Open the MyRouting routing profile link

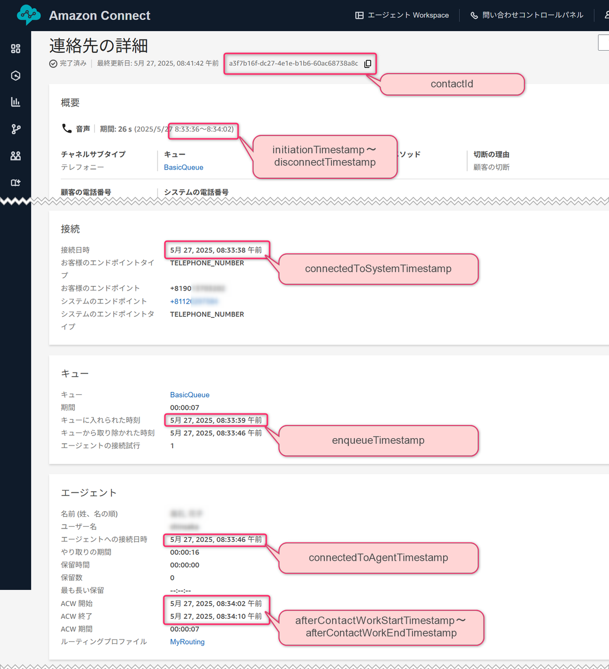pyautogui.click(x=188, y=642)
